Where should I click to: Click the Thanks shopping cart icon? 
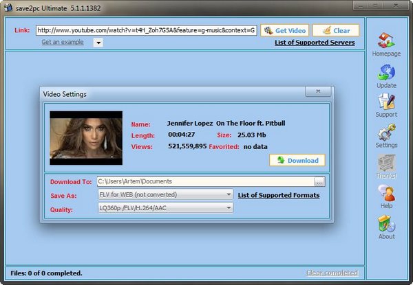coord(386,163)
